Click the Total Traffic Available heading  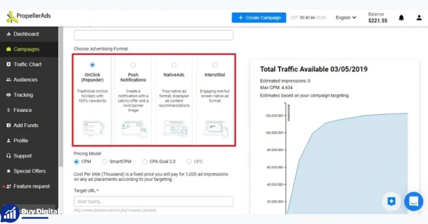[313, 69]
